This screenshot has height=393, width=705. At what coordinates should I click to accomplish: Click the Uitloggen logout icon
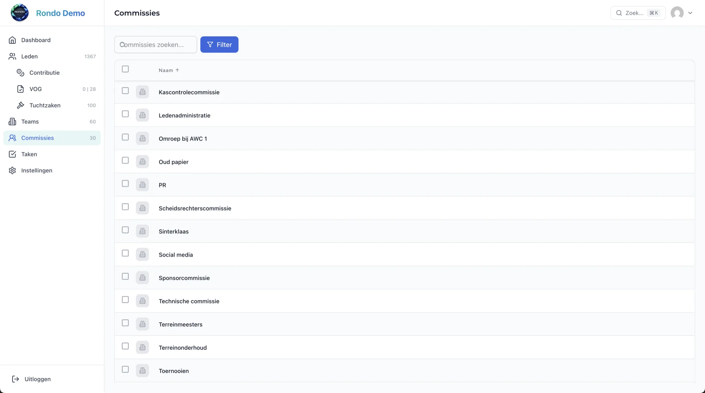coord(15,379)
